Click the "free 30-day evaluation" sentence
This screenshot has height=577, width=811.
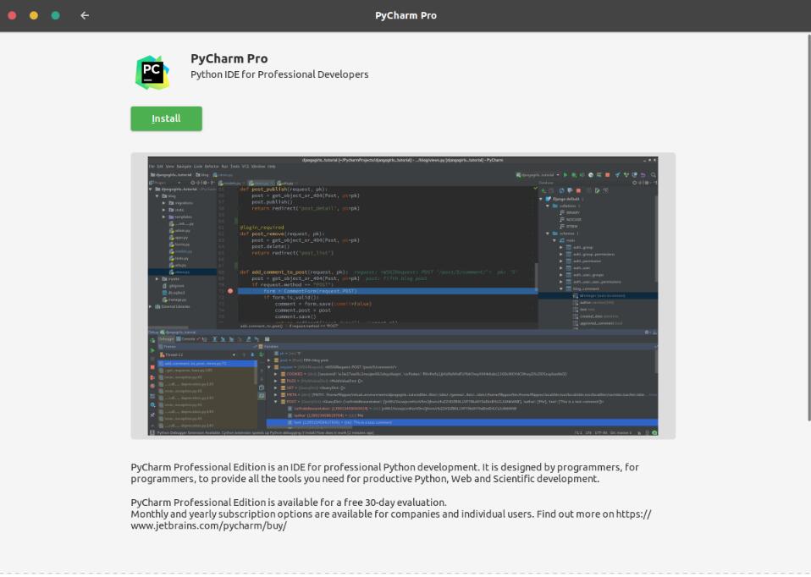point(288,503)
